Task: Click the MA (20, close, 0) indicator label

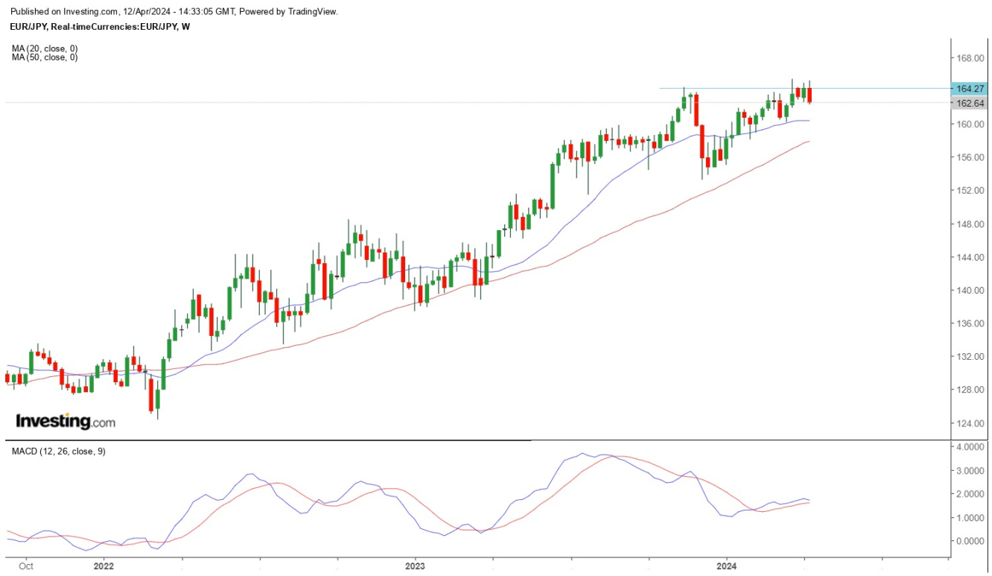Action: [x=45, y=48]
